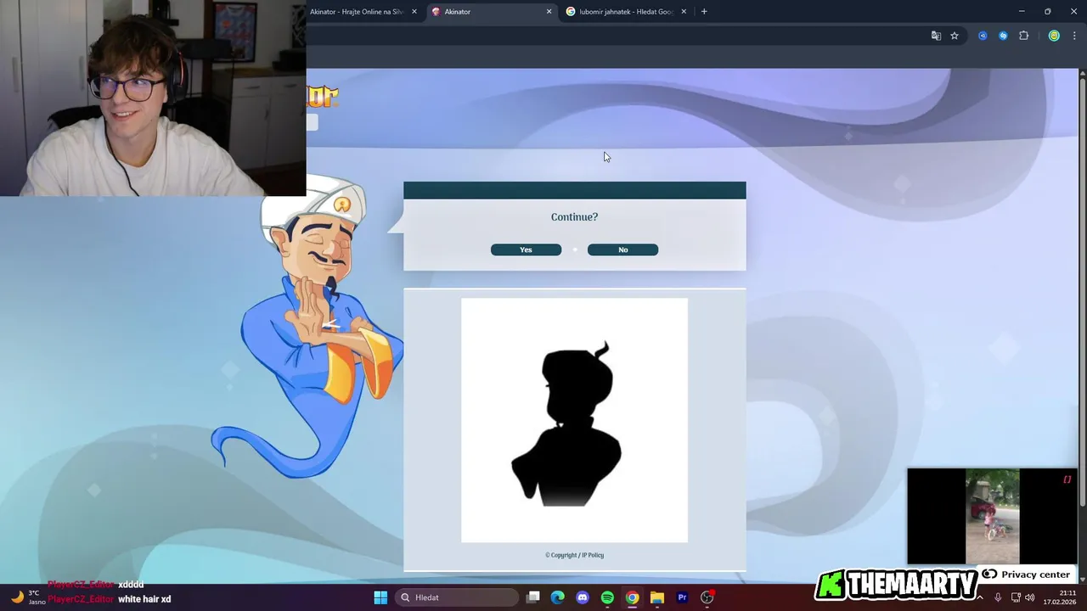Open a new browser tab
Image resolution: width=1087 pixels, height=611 pixels.
click(x=704, y=12)
